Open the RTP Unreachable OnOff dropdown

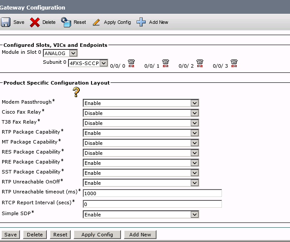click(x=141, y=183)
